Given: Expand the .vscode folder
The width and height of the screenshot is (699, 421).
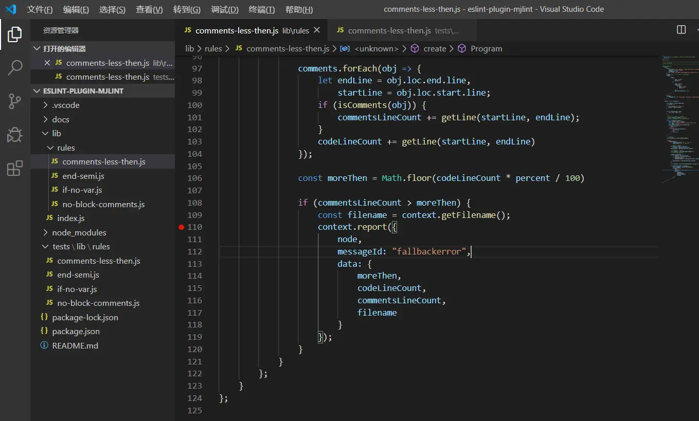Looking at the screenshot, I should 65,105.
